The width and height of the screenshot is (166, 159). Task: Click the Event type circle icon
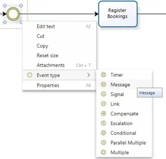point(30,75)
